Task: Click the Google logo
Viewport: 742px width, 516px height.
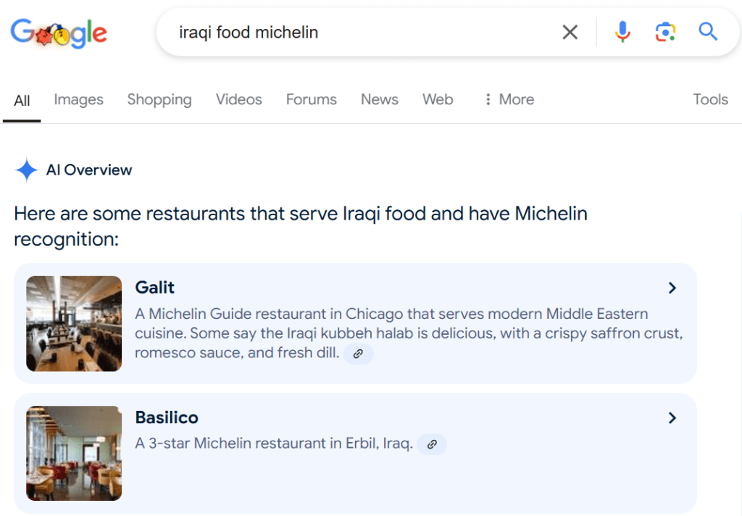Action: pyautogui.click(x=59, y=33)
